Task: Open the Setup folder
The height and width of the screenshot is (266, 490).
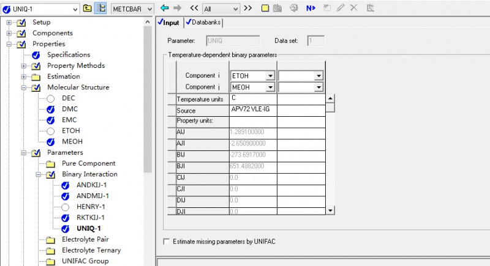Action: [x=41, y=22]
